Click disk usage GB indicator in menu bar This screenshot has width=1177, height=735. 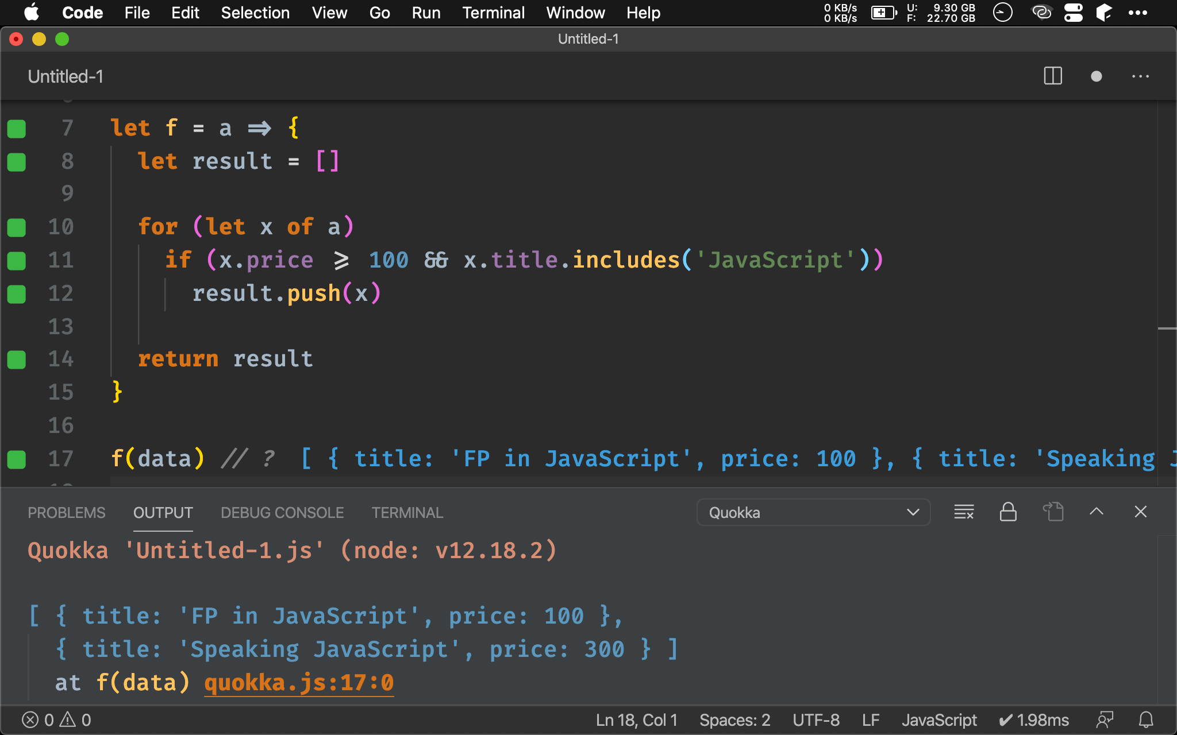(941, 13)
